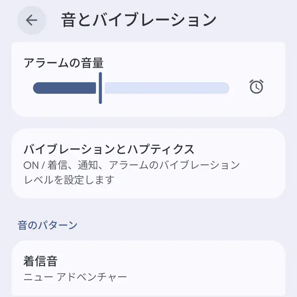The height and width of the screenshot is (297, 297).
Task: Click the アラームの音量 label
Action: [x=64, y=63]
